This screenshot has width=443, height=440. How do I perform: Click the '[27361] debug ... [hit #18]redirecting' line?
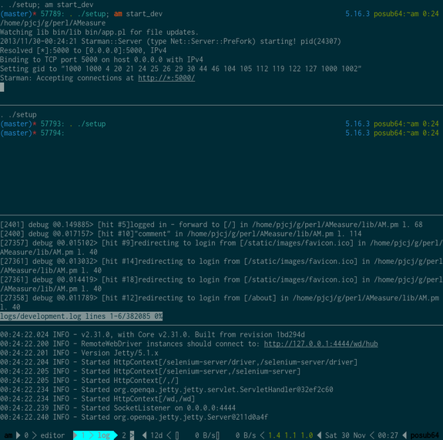point(222,284)
